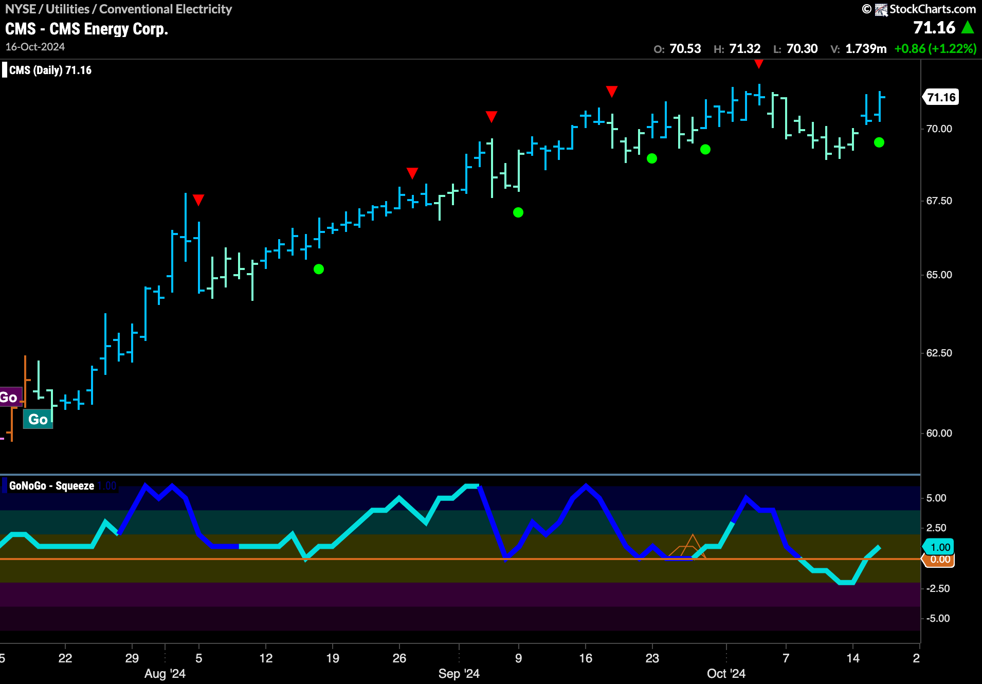Click the red down triangle marker in early August
The height and width of the screenshot is (684, 982).
[x=198, y=200]
